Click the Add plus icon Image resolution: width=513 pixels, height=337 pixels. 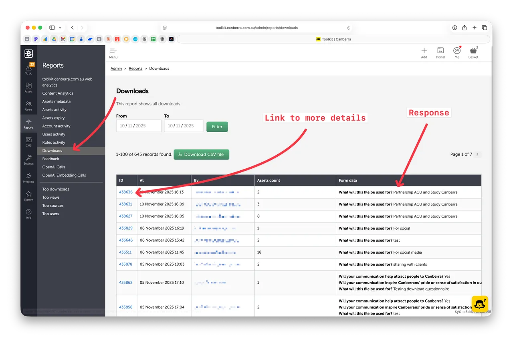tap(424, 52)
